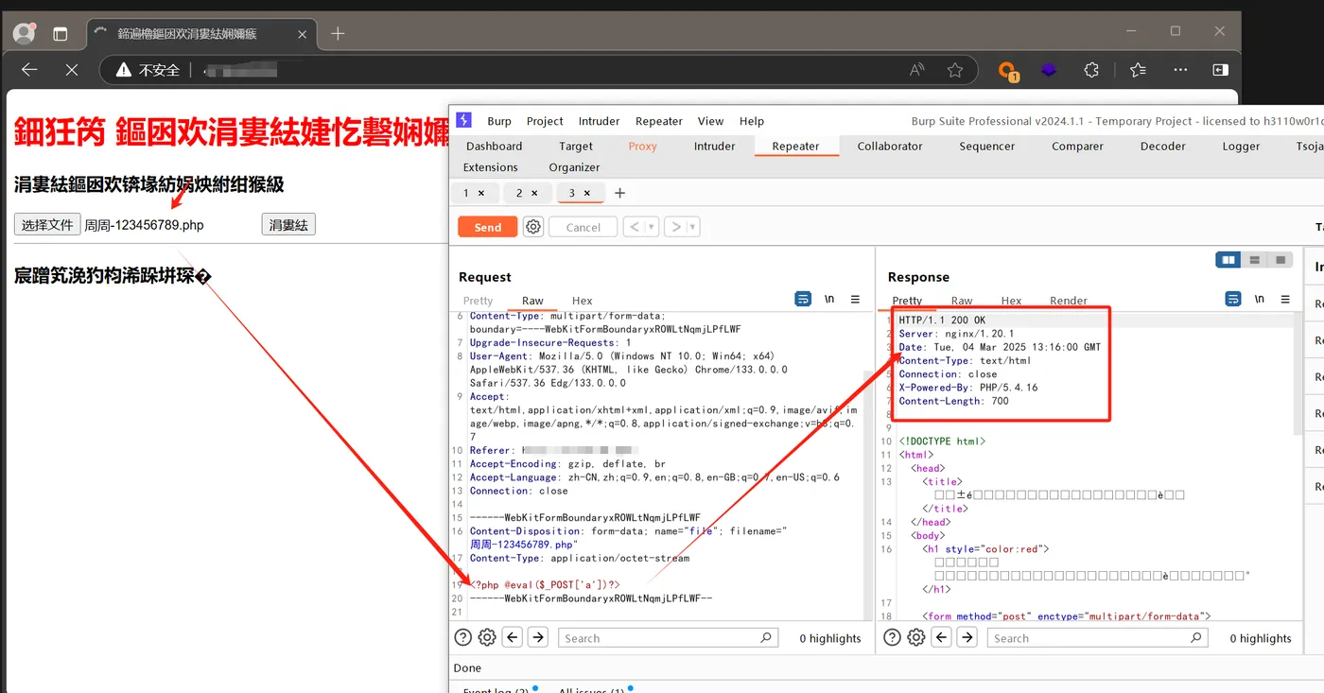1324x693 pixels.
Task: Jump to next request search match
Action: coord(538,637)
